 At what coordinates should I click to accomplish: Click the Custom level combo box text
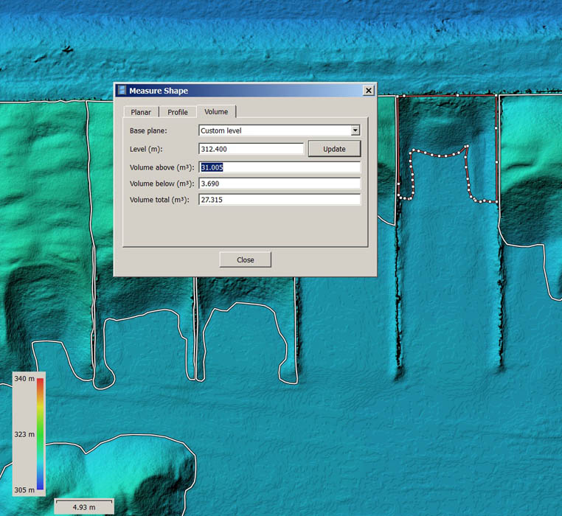[273, 130]
